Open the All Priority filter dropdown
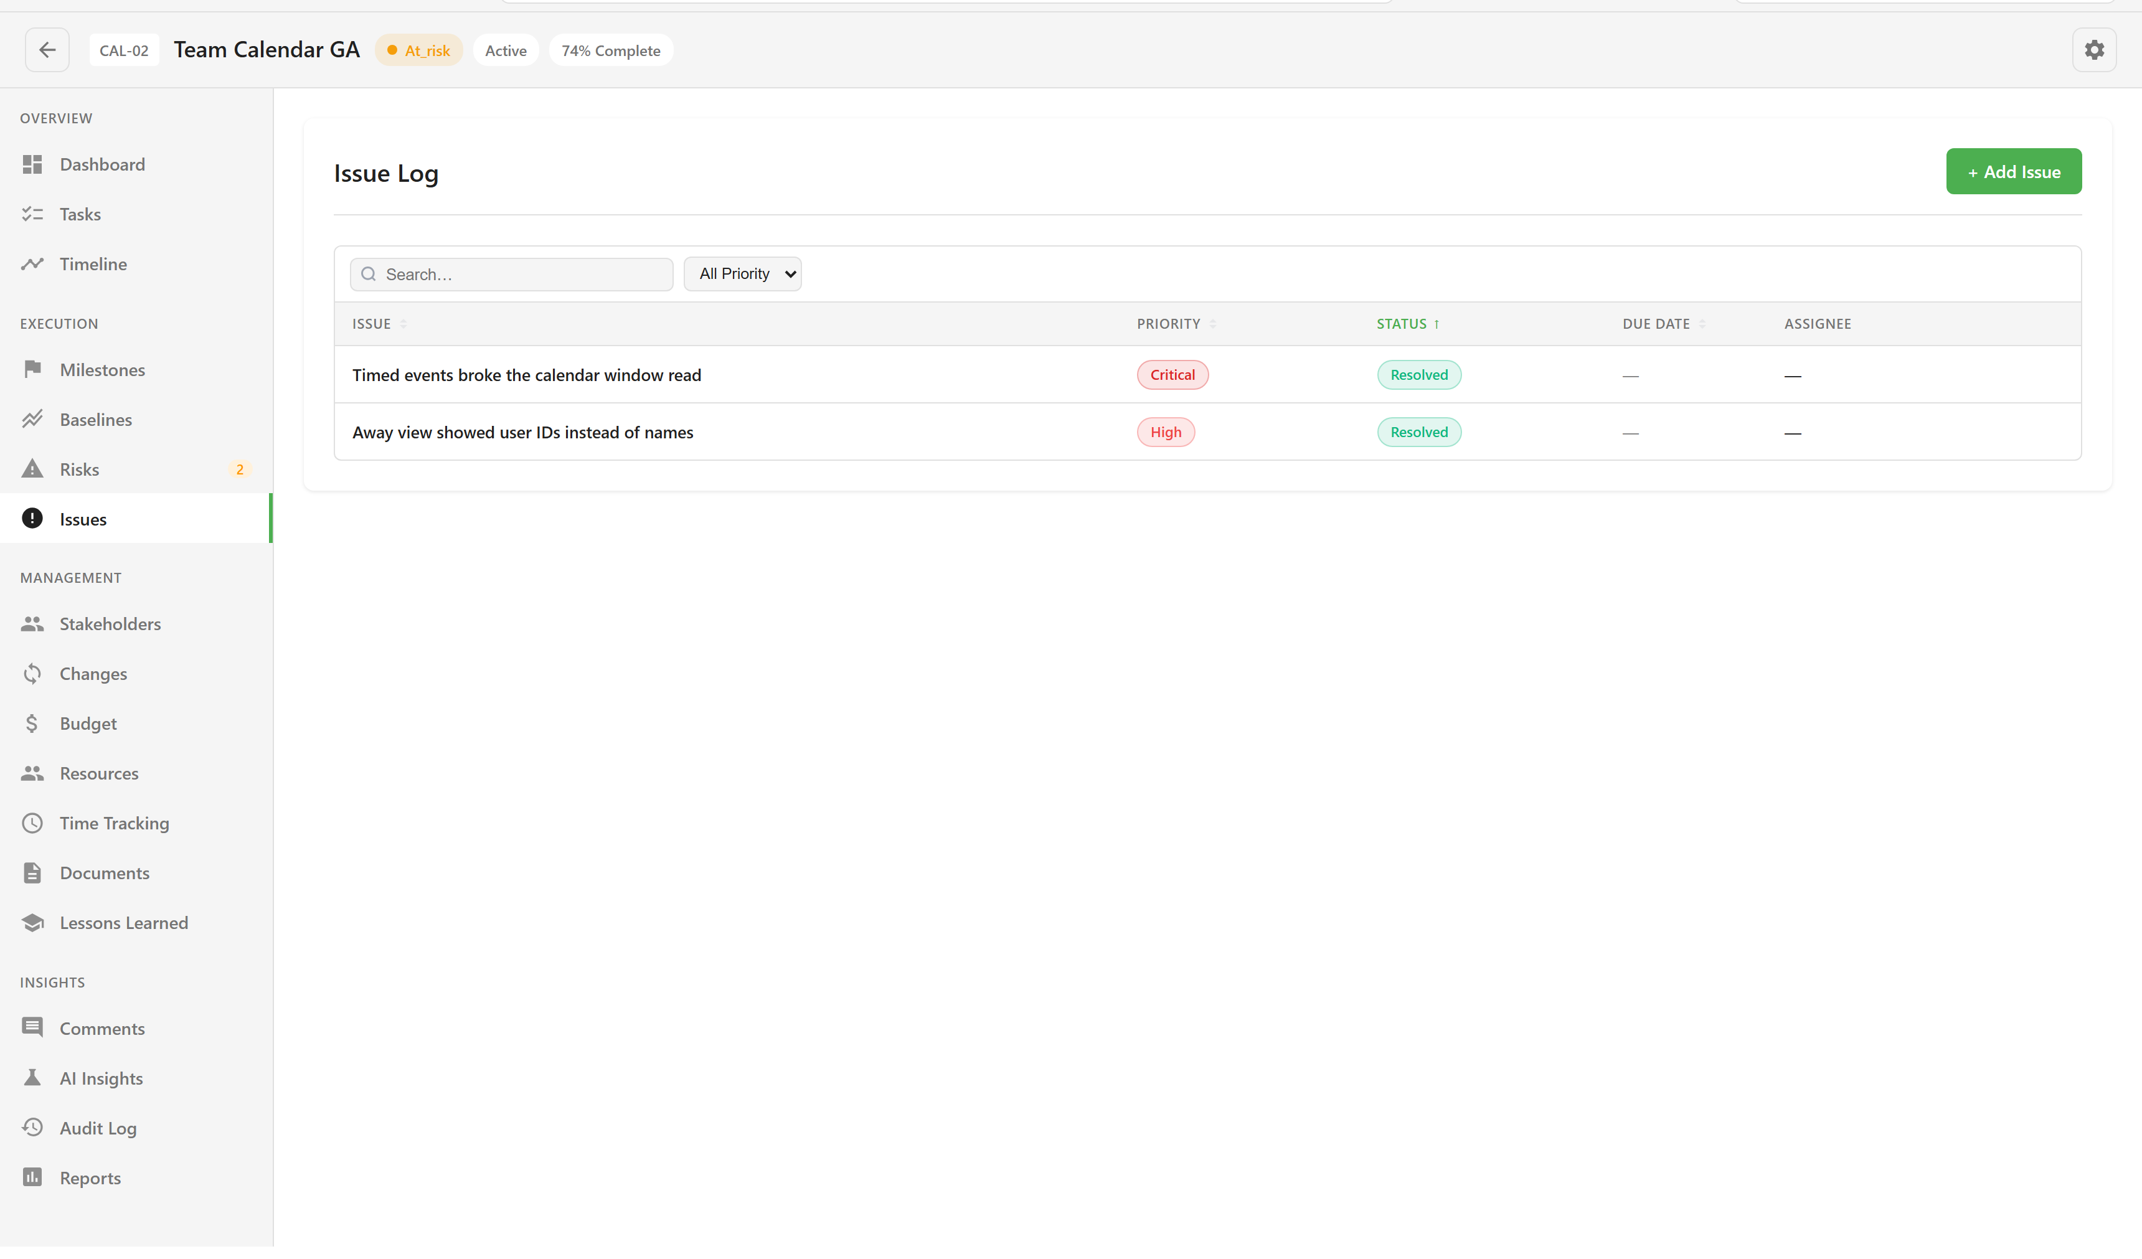This screenshot has width=2142, height=1259. [x=742, y=275]
